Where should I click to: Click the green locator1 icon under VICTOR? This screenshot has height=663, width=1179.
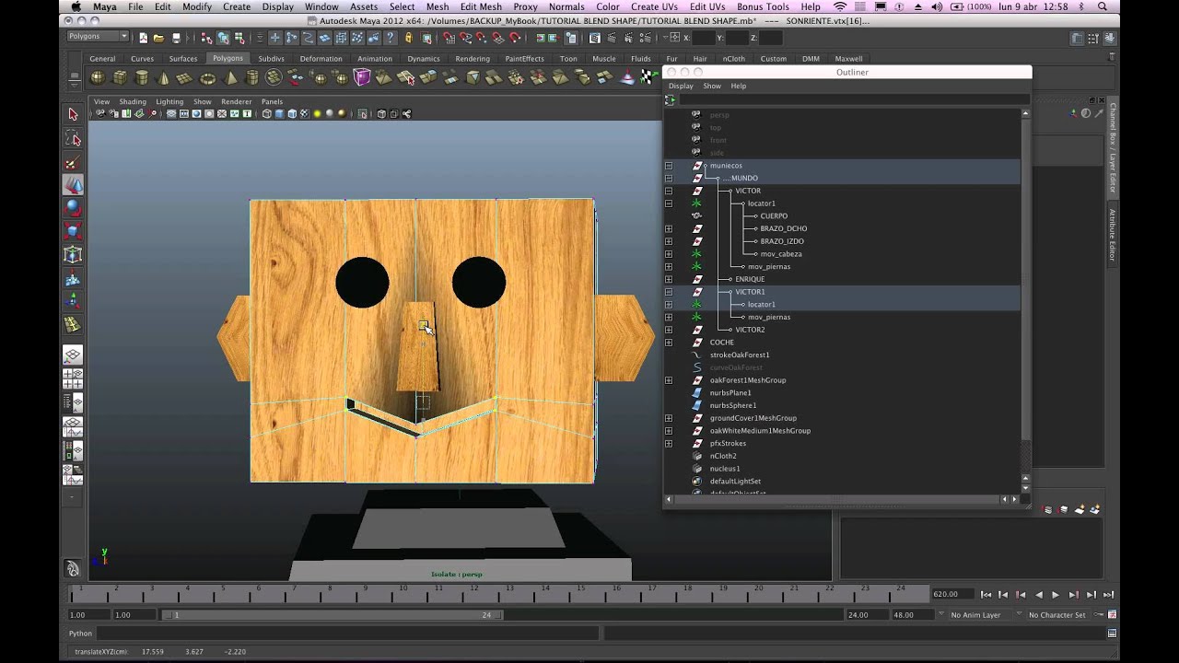[x=697, y=204]
